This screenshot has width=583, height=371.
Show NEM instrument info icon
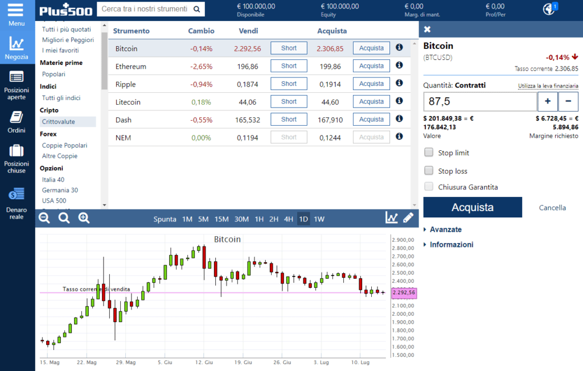tap(399, 137)
